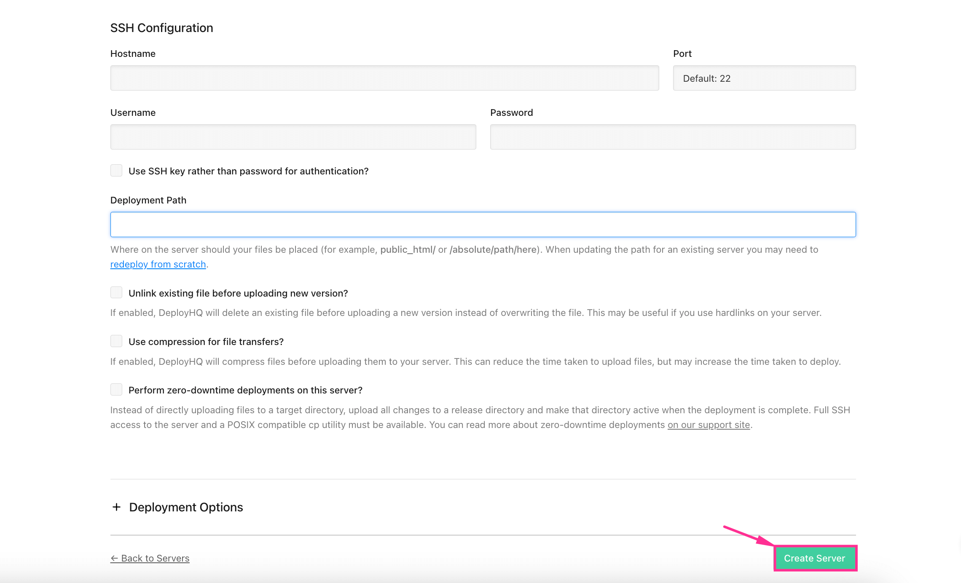Click the SSH Configuration section heading

point(161,28)
